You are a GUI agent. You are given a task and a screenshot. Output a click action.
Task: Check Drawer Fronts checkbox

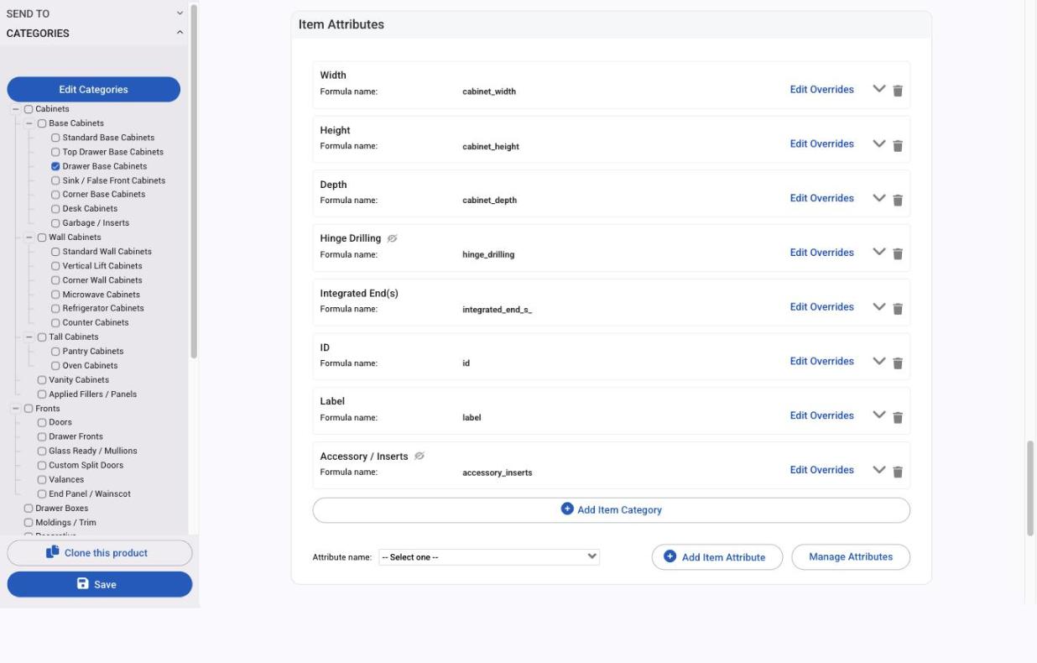(42, 437)
